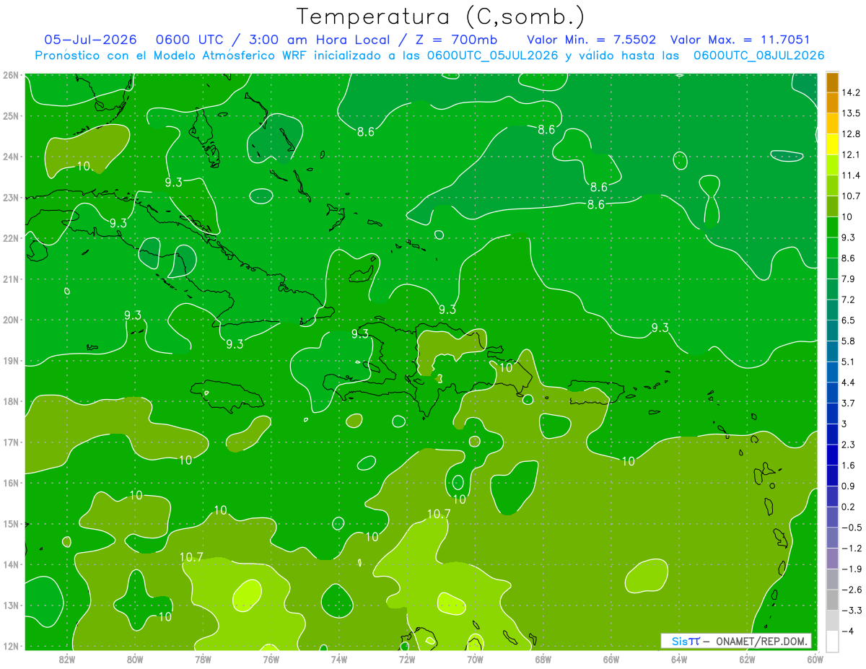Click the ONAMET/REP.DOM. credit box

coord(735,641)
